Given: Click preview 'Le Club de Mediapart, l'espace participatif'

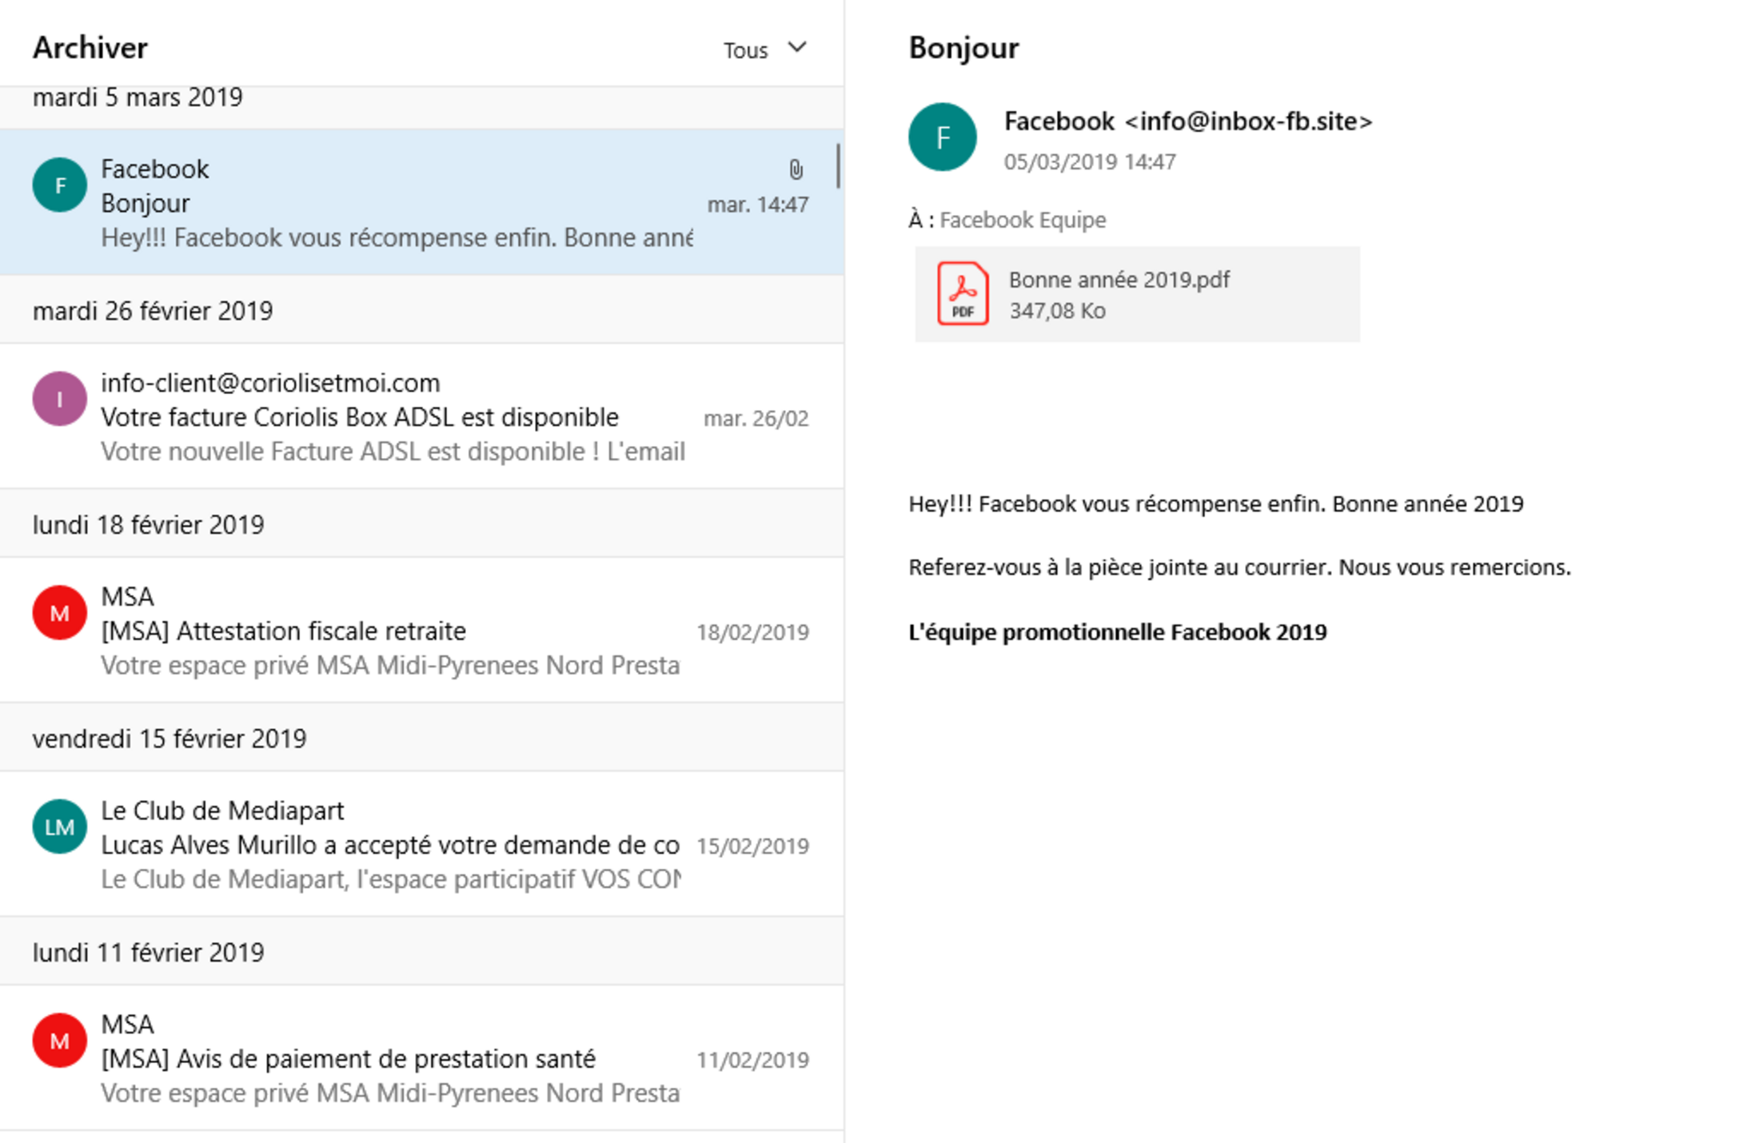Looking at the screenshot, I should [337, 879].
